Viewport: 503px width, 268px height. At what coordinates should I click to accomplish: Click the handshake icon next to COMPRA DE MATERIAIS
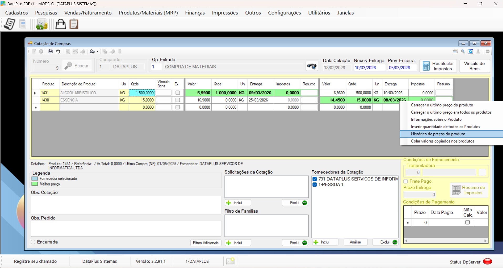[x=312, y=66]
